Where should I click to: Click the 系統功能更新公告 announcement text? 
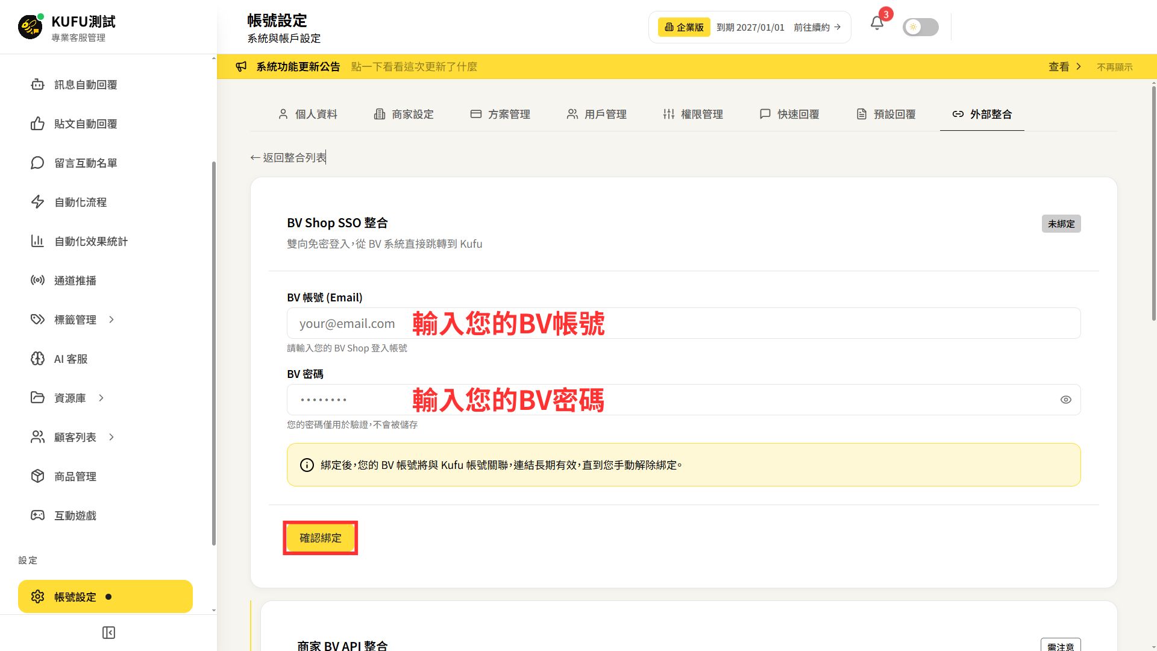tap(298, 67)
